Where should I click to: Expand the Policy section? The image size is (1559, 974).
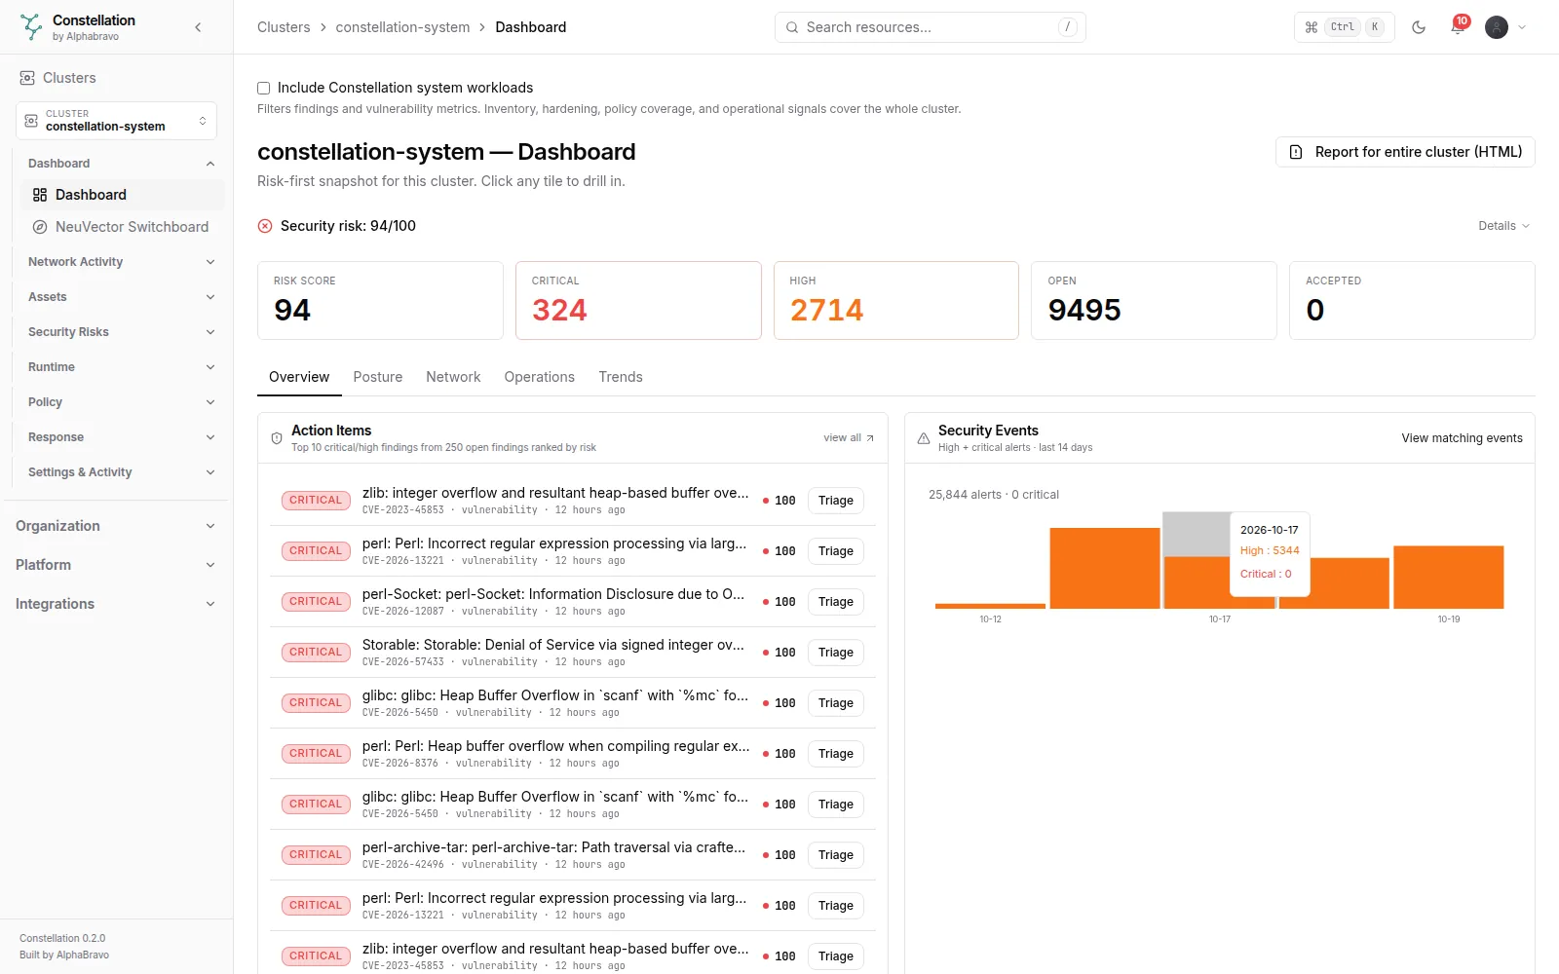[122, 402]
